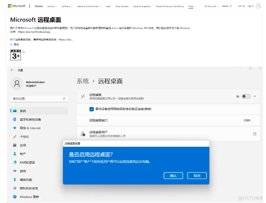Click the back arrow in the Settings window
This screenshot has width=266, height=203.
pos(12,70)
